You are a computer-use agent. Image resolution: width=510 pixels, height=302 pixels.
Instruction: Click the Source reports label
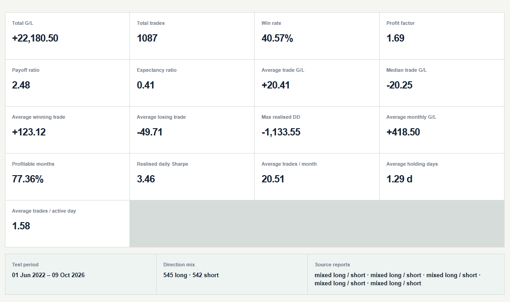(333, 265)
